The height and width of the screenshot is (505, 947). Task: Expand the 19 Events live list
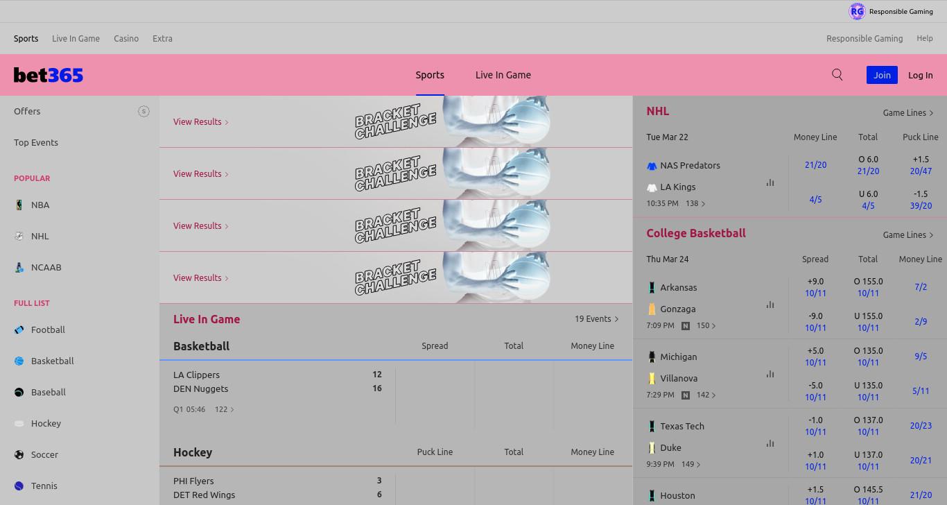[596, 319]
